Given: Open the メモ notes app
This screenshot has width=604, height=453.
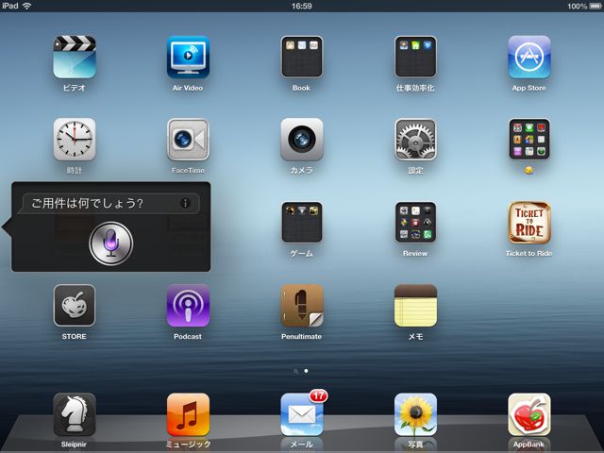Looking at the screenshot, I should coord(415,306).
